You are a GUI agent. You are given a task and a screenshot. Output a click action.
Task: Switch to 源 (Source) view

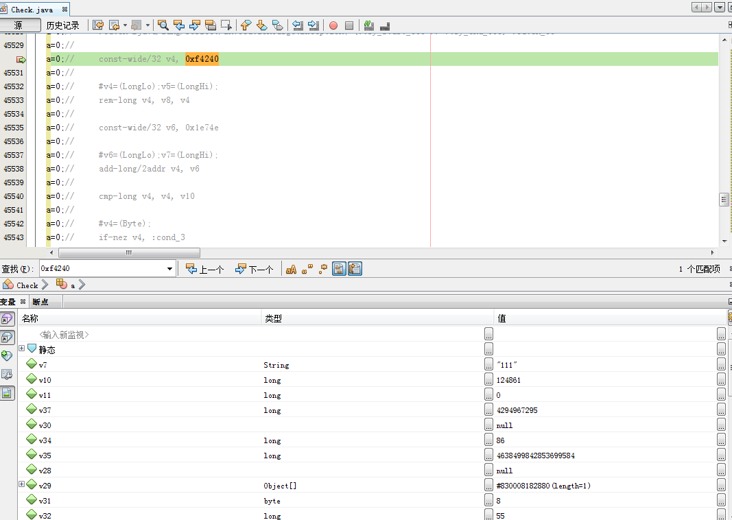point(20,25)
